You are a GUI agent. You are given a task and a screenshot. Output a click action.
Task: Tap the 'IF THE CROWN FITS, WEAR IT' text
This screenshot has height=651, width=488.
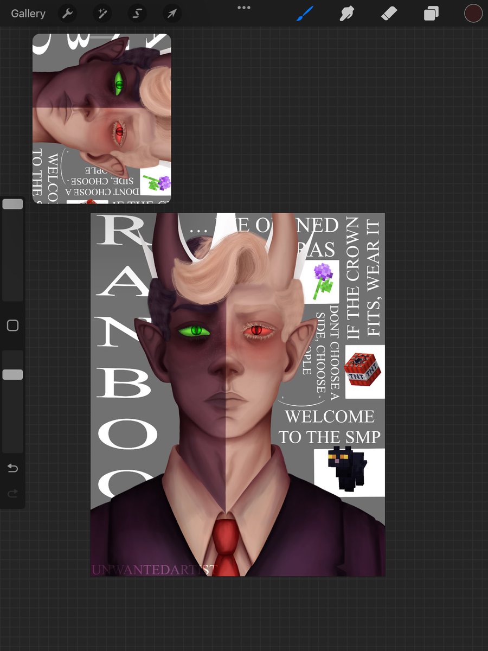click(x=363, y=278)
